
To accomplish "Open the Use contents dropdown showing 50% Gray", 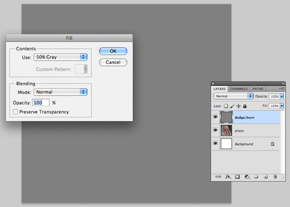I will coord(60,57).
